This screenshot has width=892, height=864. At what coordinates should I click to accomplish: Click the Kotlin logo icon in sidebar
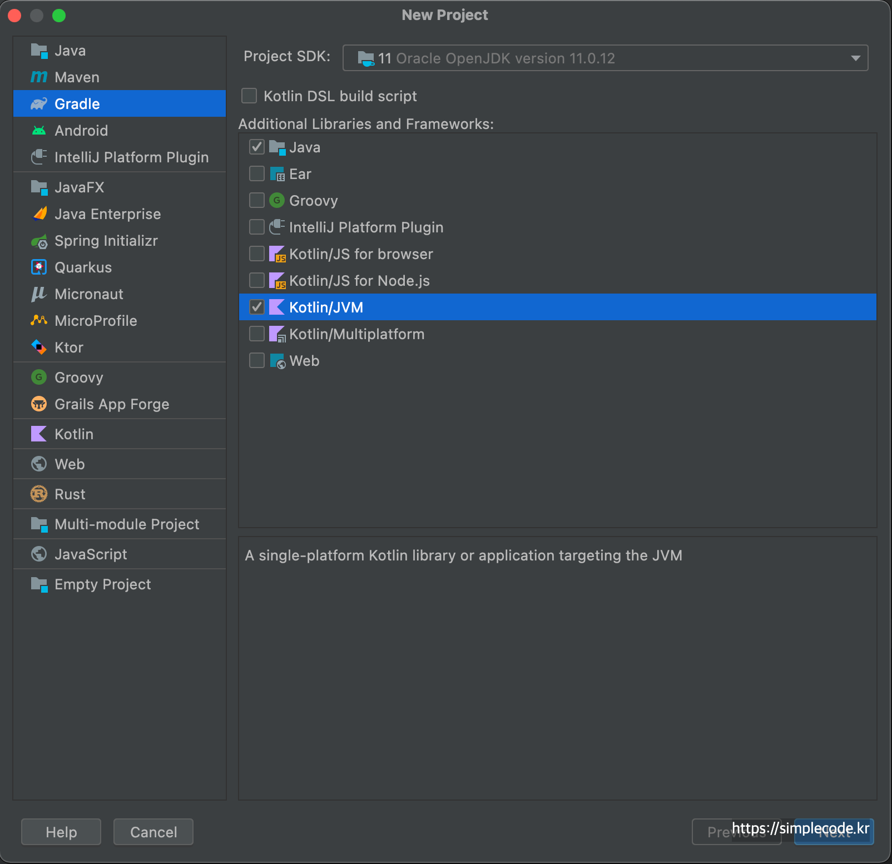(39, 434)
